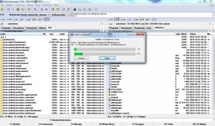Open the FTP connect toolbar icon
This screenshot has width=215, height=126.
coord(64,9)
